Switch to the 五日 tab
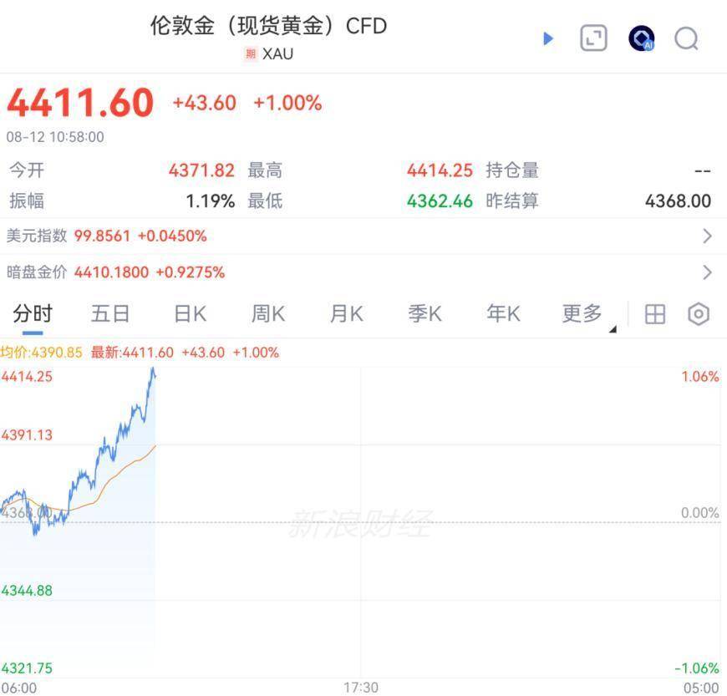Screen dimensions: 727x696 [x=109, y=314]
